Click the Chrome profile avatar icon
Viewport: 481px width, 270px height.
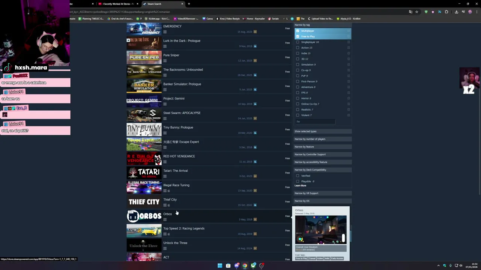coord(470,12)
